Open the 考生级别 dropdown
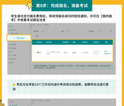124x106 pixels. click(49, 31)
